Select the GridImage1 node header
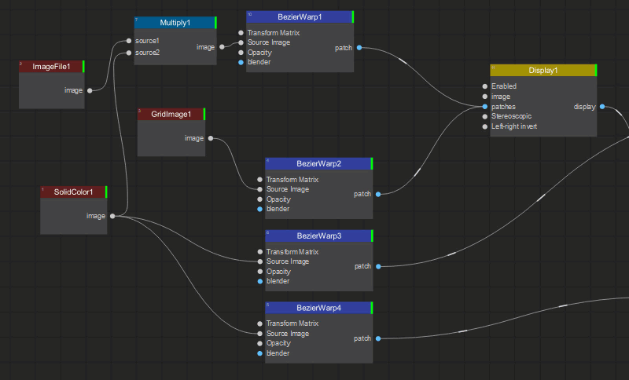The height and width of the screenshot is (380, 629). click(171, 114)
